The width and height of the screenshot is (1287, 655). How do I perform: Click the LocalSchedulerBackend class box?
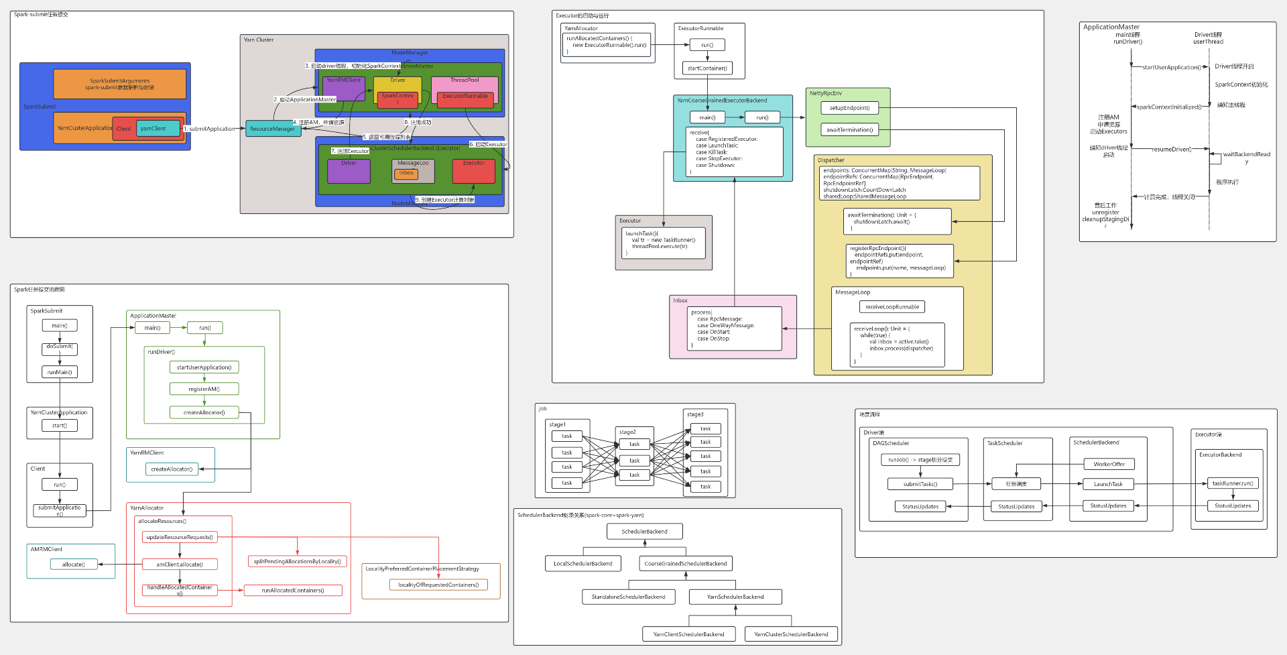click(x=583, y=564)
